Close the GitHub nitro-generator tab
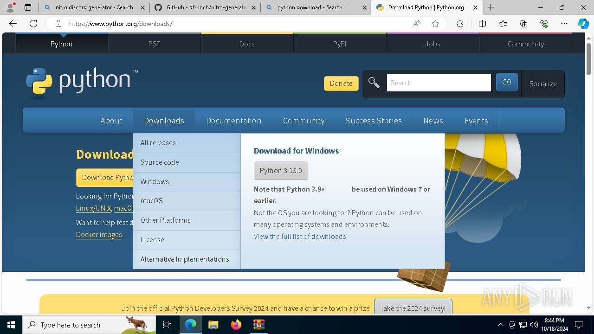 coord(253,7)
